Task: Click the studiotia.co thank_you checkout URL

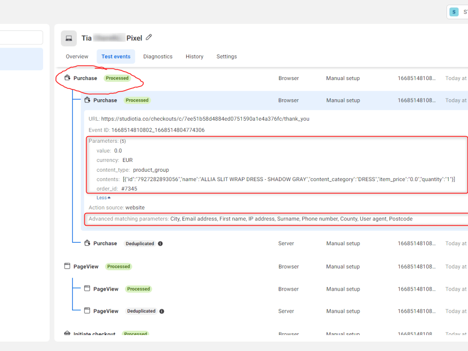Action: (x=205, y=119)
